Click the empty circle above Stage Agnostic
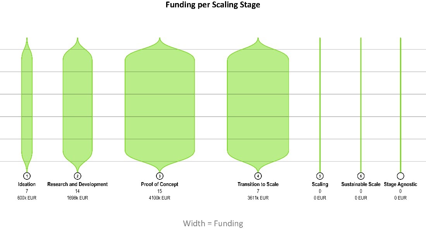The image size is (426, 229). pyautogui.click(x=400, y=176)
